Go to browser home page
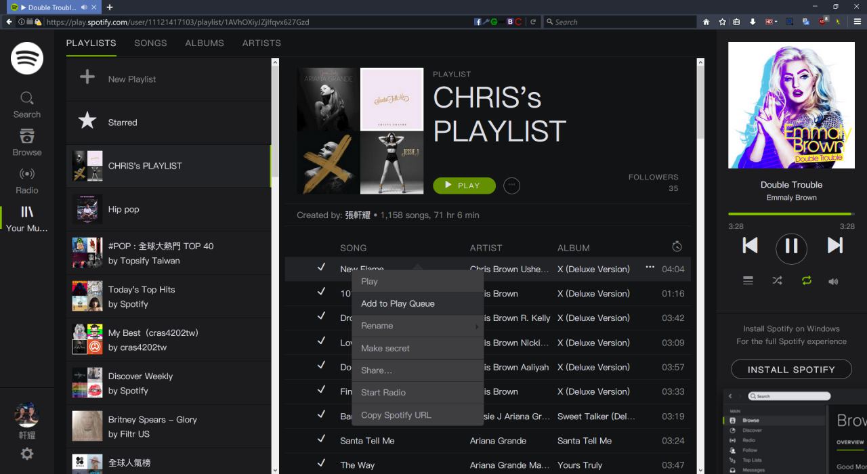 (x=706, y=22)
